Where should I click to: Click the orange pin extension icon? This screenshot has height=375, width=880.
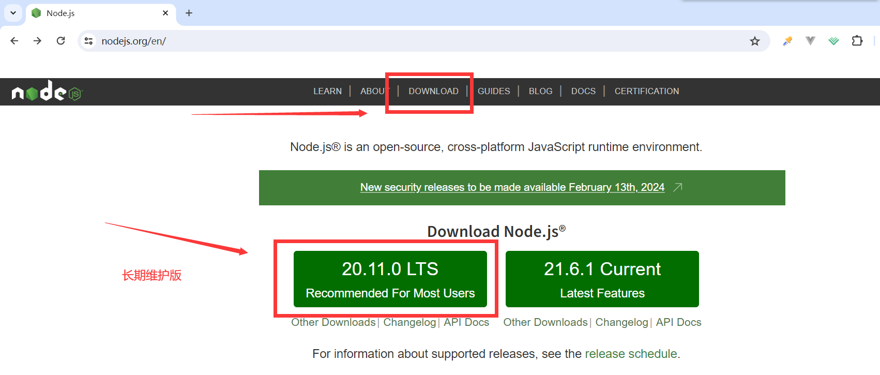pos(787,41)
